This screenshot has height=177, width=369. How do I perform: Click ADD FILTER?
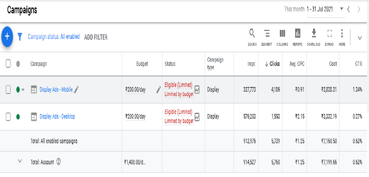click(x=96, y=37)
